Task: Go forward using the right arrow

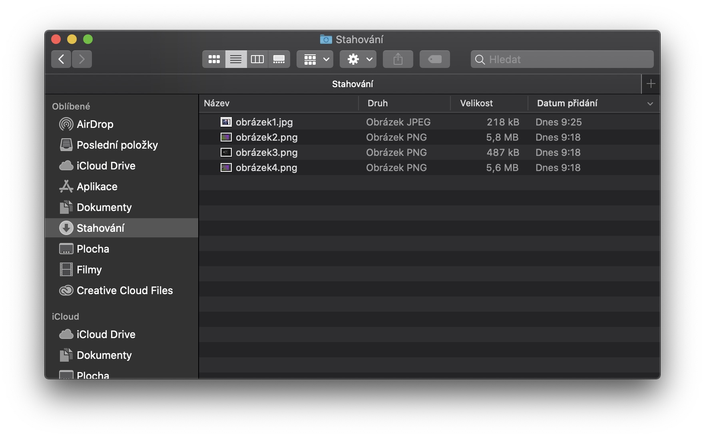Action: pos(82,60)
